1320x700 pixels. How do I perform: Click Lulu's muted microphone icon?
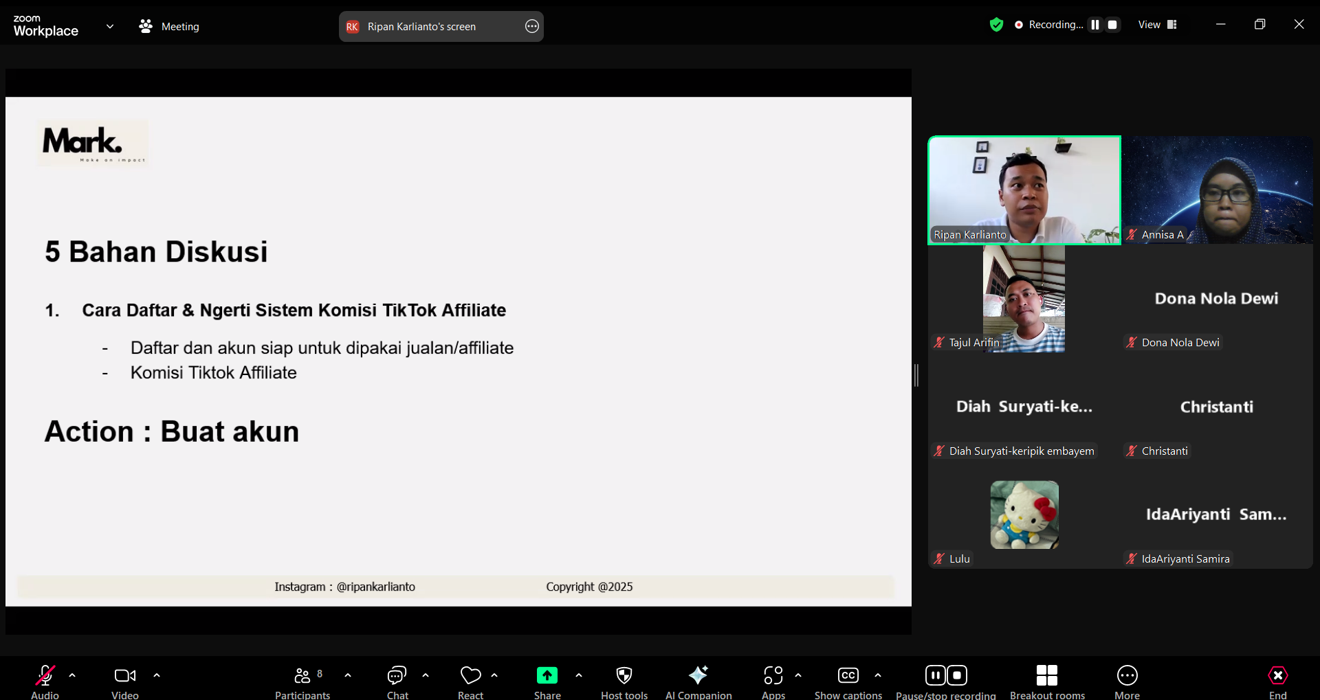click(x=939, y=558)
